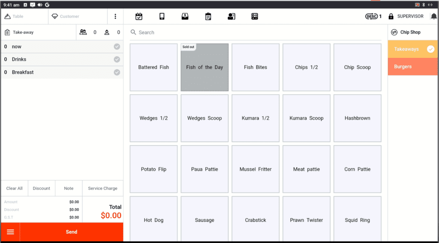Screen dimensions: 439x243
Task: Open the three-dot more options menu
Action: [115, 16]
